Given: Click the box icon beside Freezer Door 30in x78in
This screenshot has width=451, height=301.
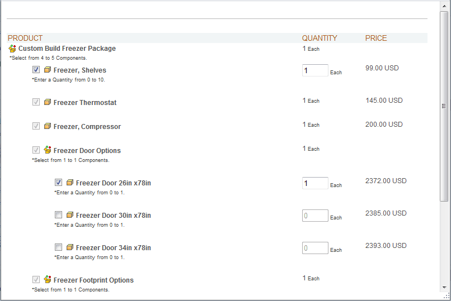Looking at the screenshot, I should click(70, 215).
